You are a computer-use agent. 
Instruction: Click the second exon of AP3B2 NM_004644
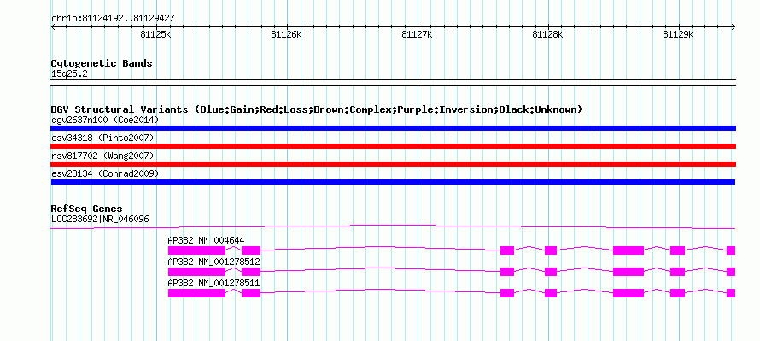pos(251,250)
